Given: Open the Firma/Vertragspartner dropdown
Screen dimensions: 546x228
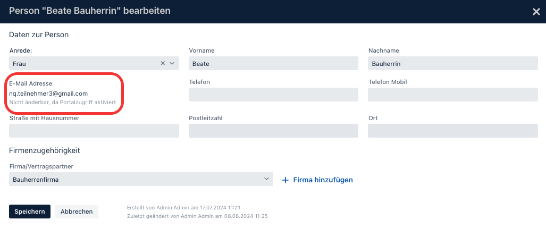Looking at the screenshot, I should tap(141, 179).
